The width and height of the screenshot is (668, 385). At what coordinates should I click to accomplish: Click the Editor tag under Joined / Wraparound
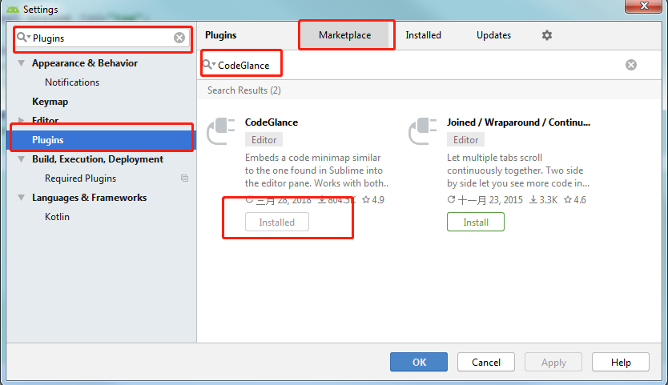(465, 140)
